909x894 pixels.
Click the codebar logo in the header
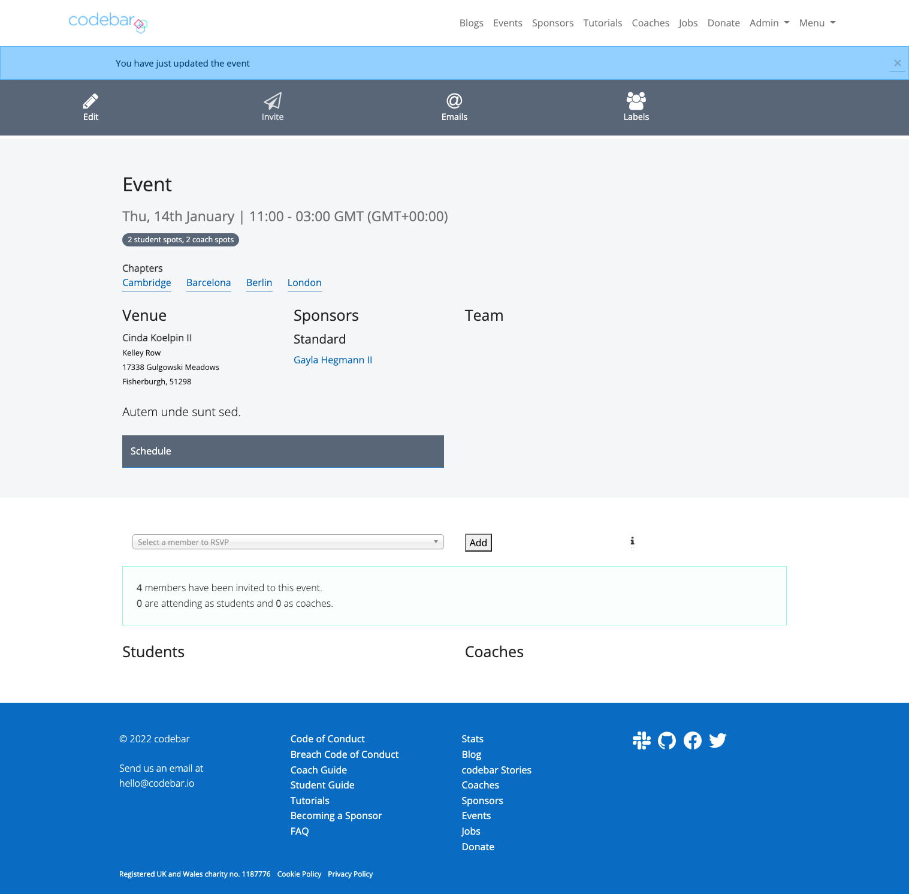[x=107, y=23]
